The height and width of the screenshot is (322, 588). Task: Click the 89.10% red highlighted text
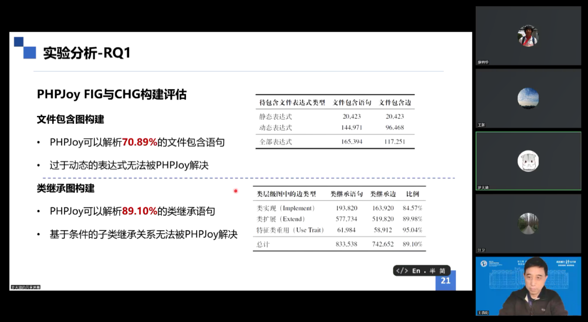tap(140, 212)
